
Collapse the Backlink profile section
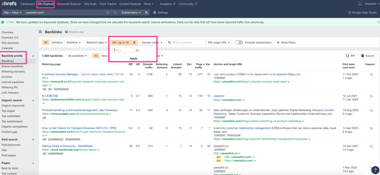point(33,56)
